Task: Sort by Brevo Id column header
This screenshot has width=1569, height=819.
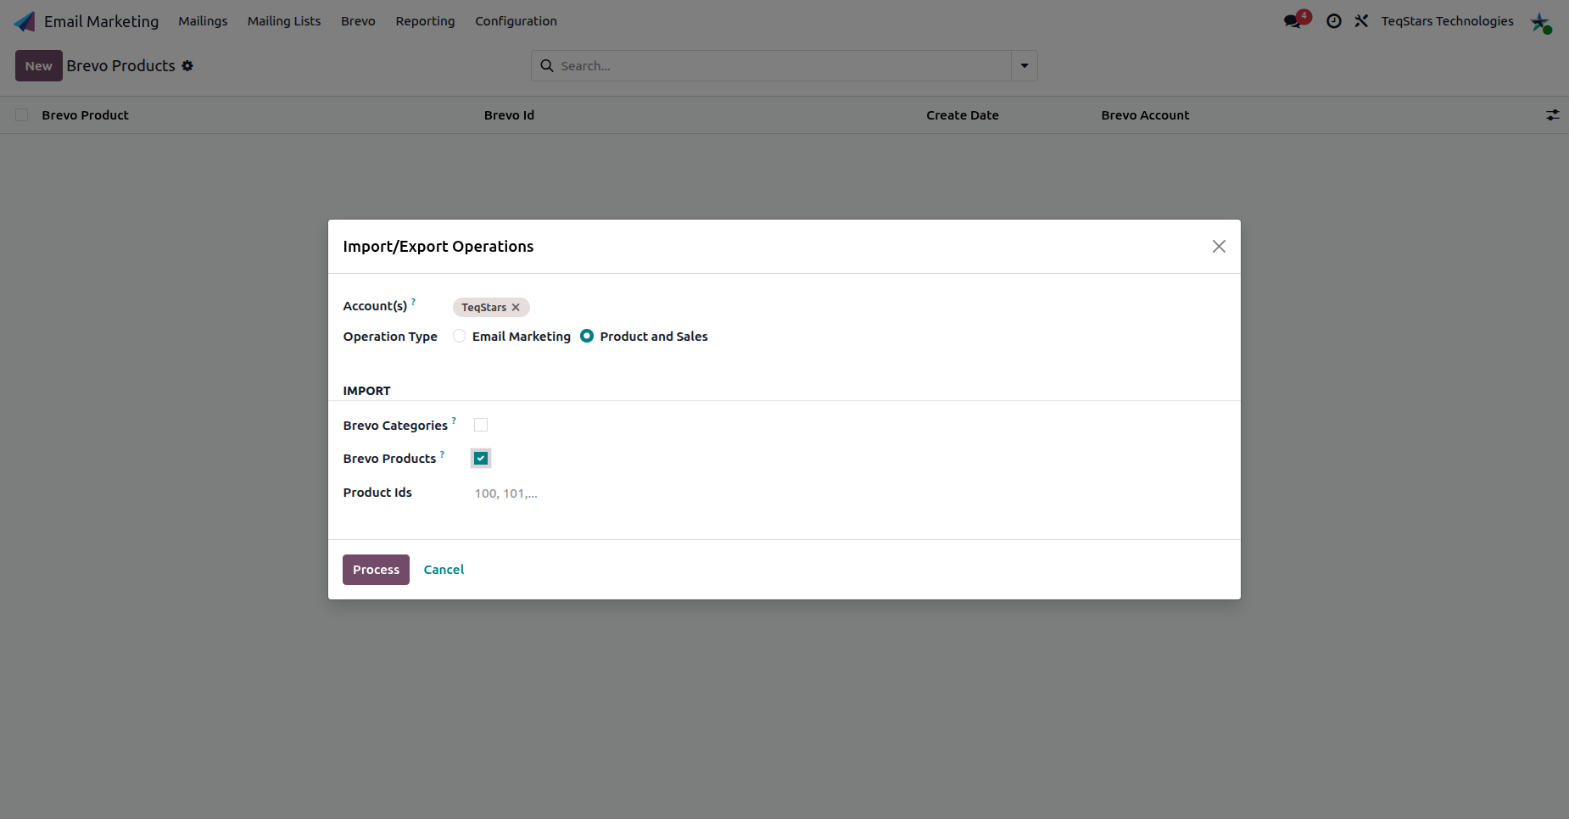Action: [x=509, y=114]
